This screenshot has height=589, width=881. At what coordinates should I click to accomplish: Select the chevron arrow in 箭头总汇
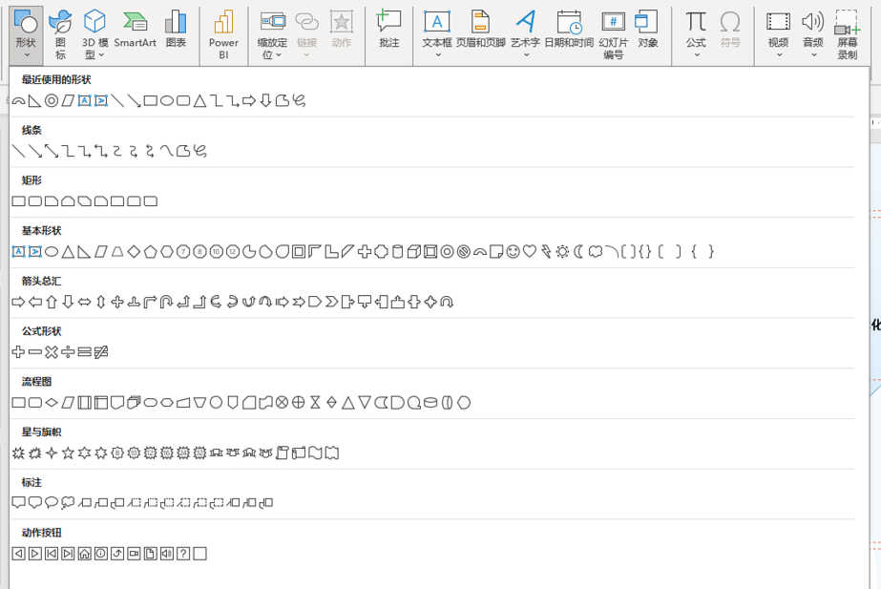tap(331, 303)
